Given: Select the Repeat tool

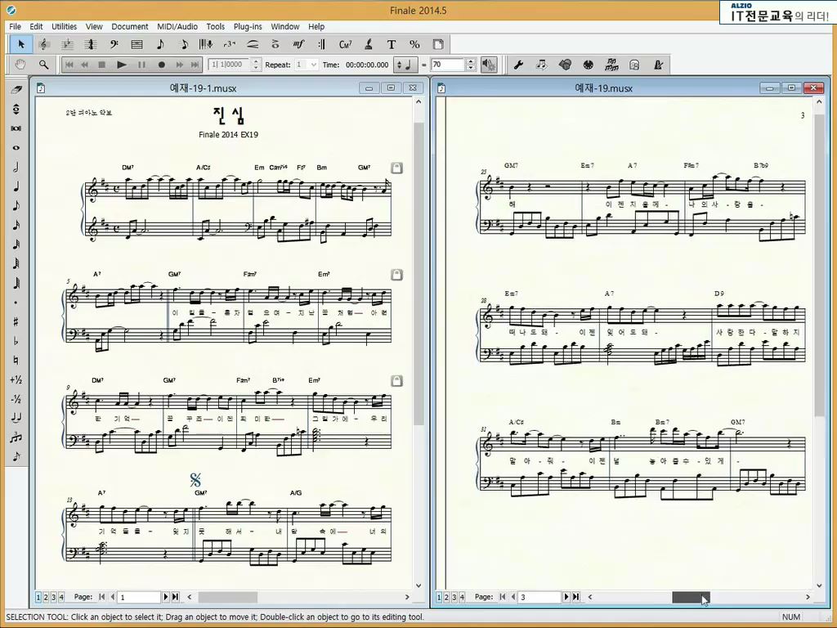Looking at the screenshot, I should click(x=322, y=44).
